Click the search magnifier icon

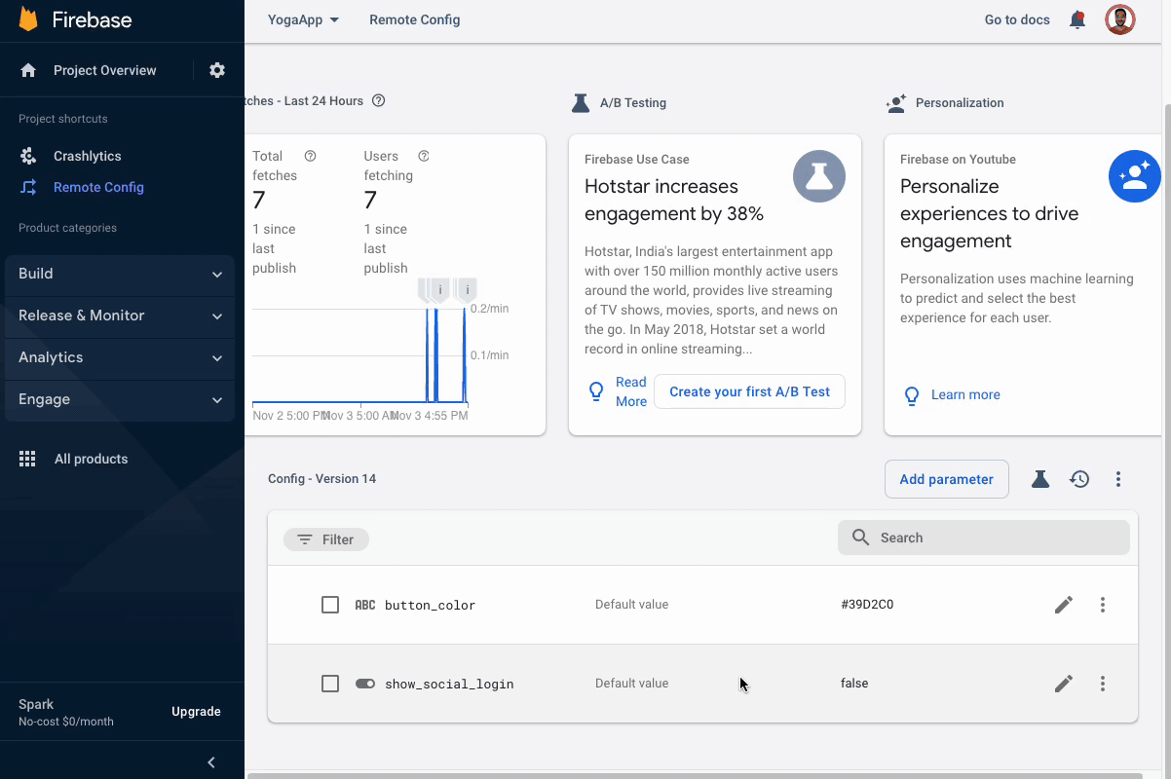(860, 538)
